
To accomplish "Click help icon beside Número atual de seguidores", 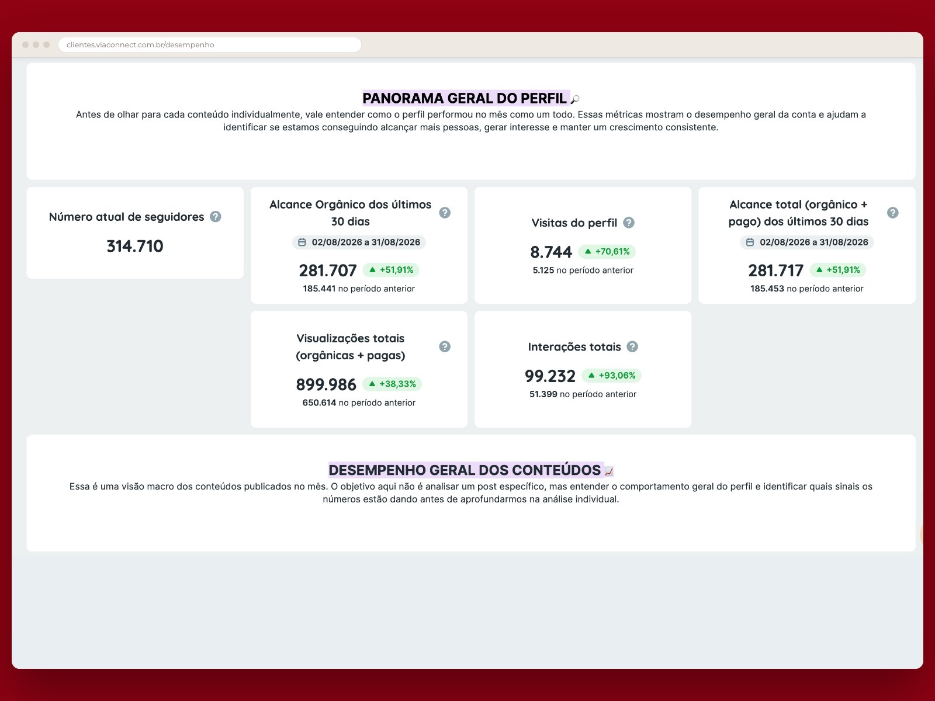I will pyautogui.click(x=216, y=217).
